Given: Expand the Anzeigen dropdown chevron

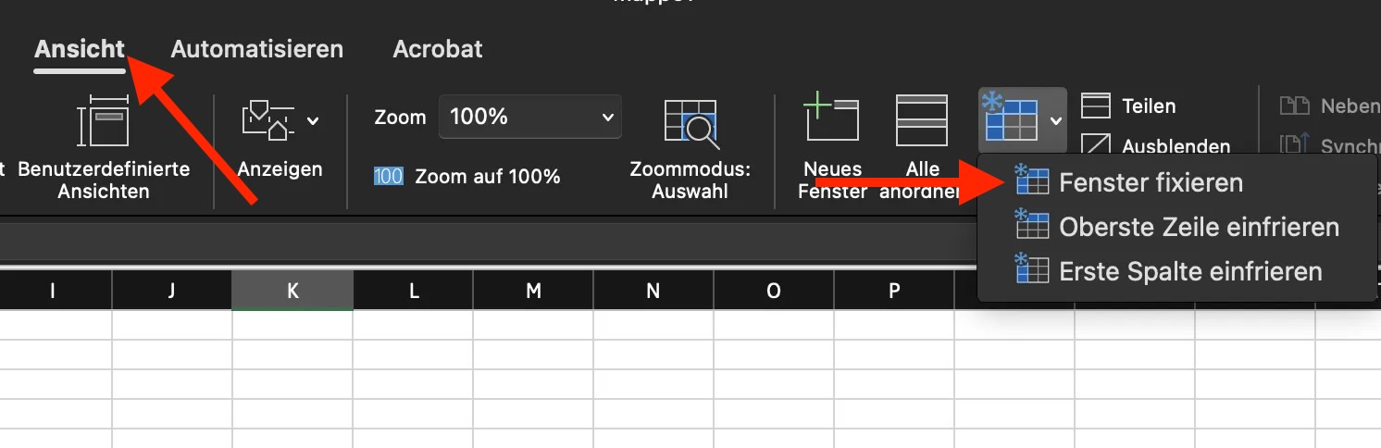Looking at the screenshot, I should coord(313,120).
